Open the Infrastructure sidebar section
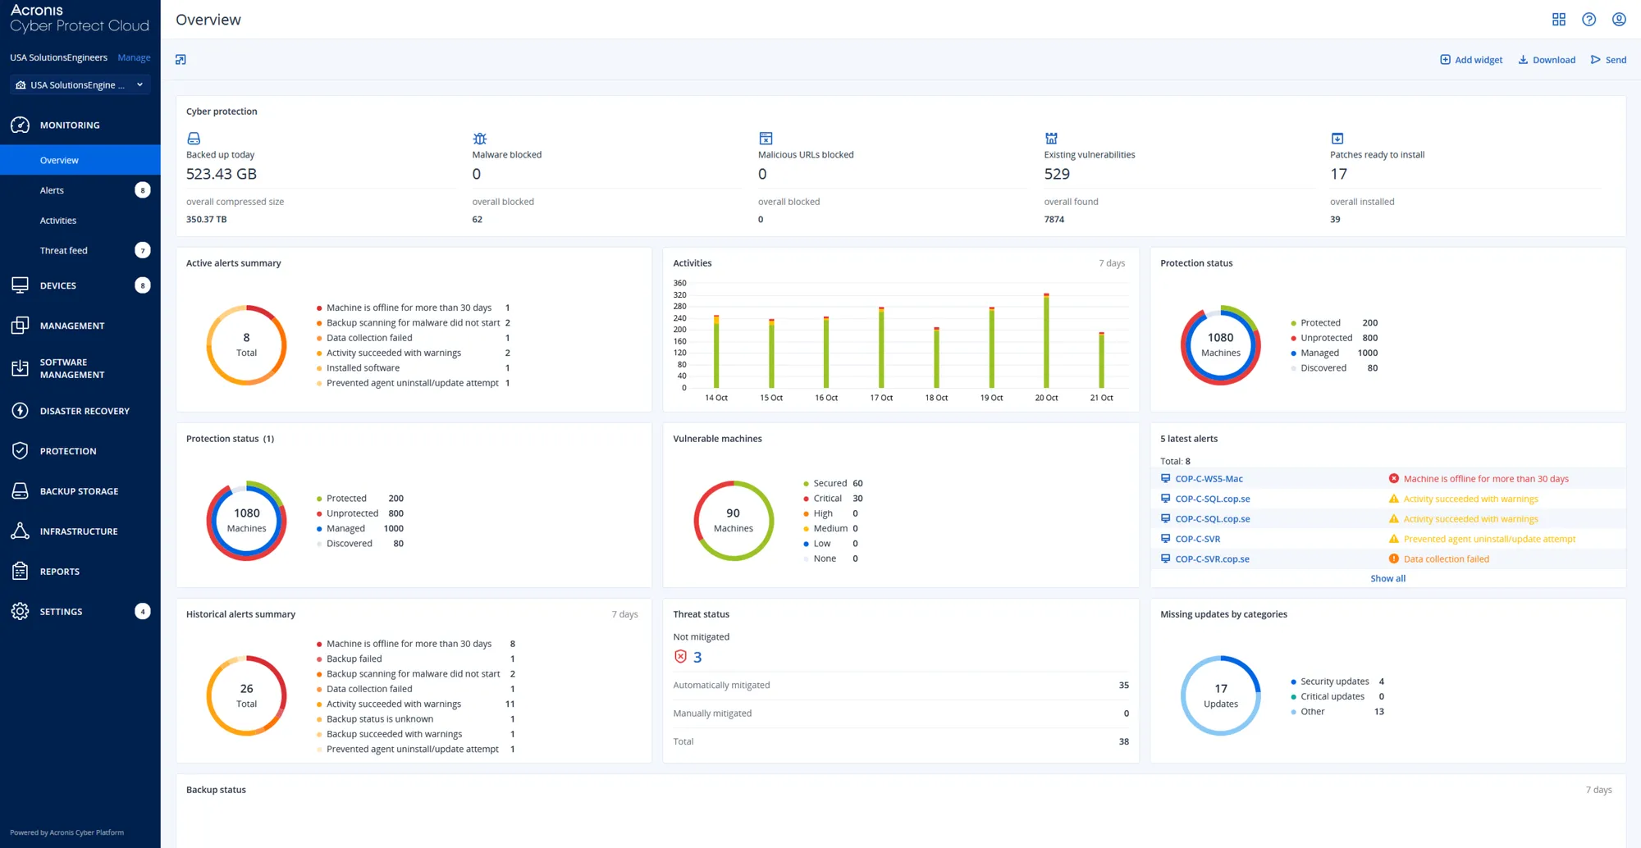The height and width of the screenshot is (848, 1641). coord(78,531)
